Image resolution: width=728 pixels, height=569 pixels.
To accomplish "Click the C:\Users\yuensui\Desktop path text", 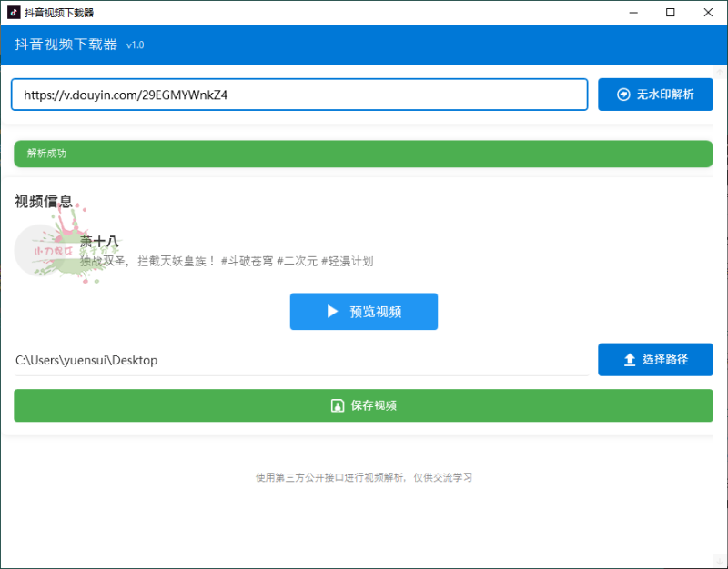I will click(x=86, y=360).
